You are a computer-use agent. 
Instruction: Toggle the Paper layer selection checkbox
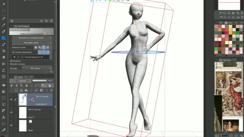16,125
